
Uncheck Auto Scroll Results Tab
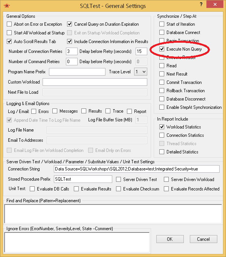pyautogui.click(x=9, y=42)
